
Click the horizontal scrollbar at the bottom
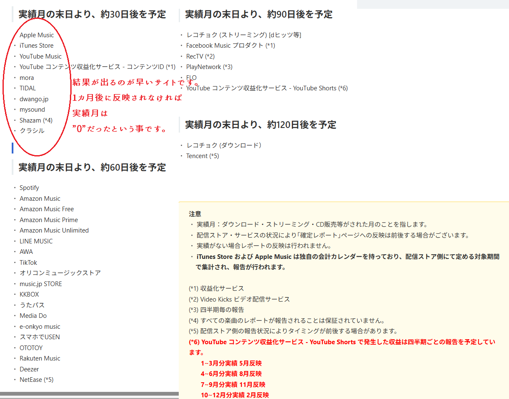click(x=89, y=394)
